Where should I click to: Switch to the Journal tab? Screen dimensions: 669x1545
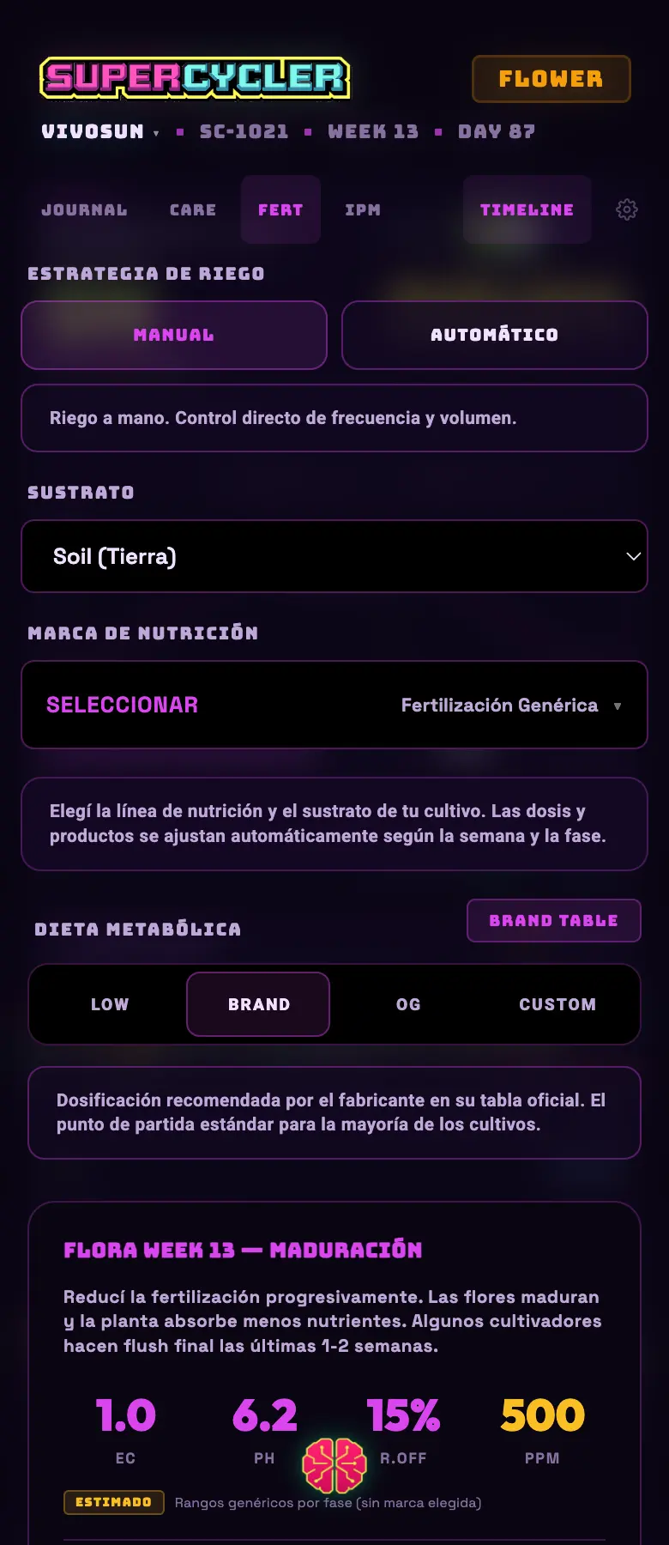click(84, 209)
